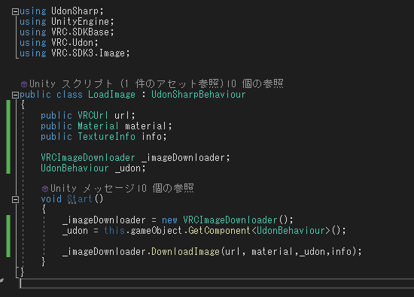Click the 'class' keyword
The width and height of the screenshot is (414, 297).
[x=69, y=95]
